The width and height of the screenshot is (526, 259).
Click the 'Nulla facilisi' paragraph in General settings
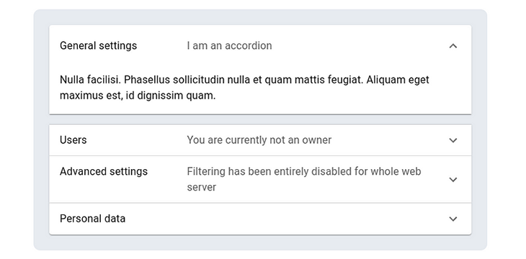244,88
